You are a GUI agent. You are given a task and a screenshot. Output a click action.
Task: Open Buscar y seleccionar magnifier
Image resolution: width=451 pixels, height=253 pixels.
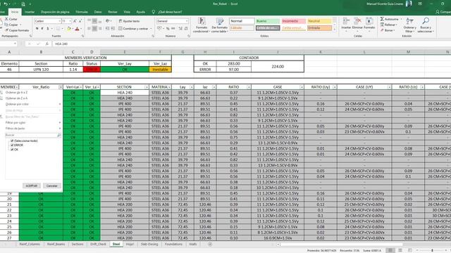[426, 25]
